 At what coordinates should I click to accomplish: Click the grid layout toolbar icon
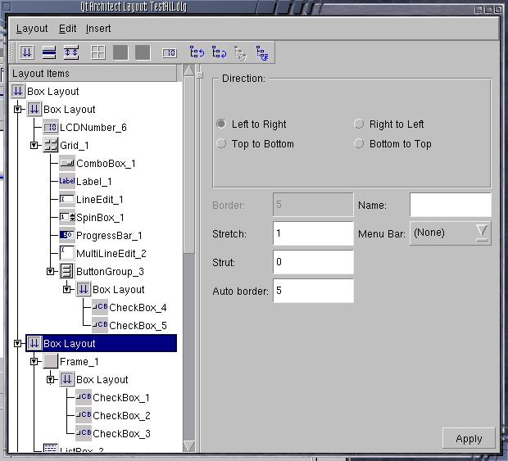coord(98,52)
